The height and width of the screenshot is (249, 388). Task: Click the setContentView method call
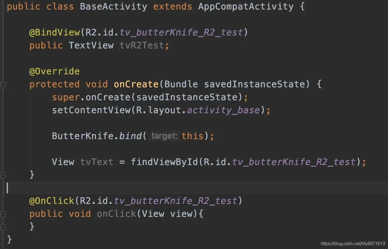point(91,110)
